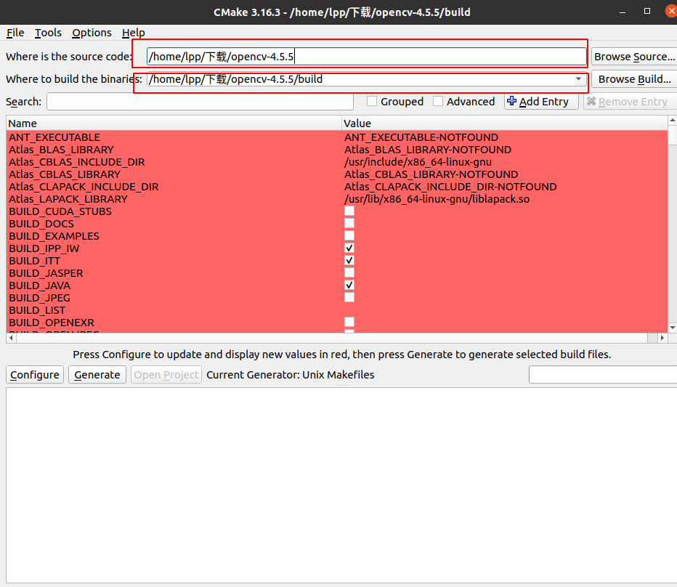
Task: Click vertical scrollbar up arrow
Action: click(x=672, y=120)
